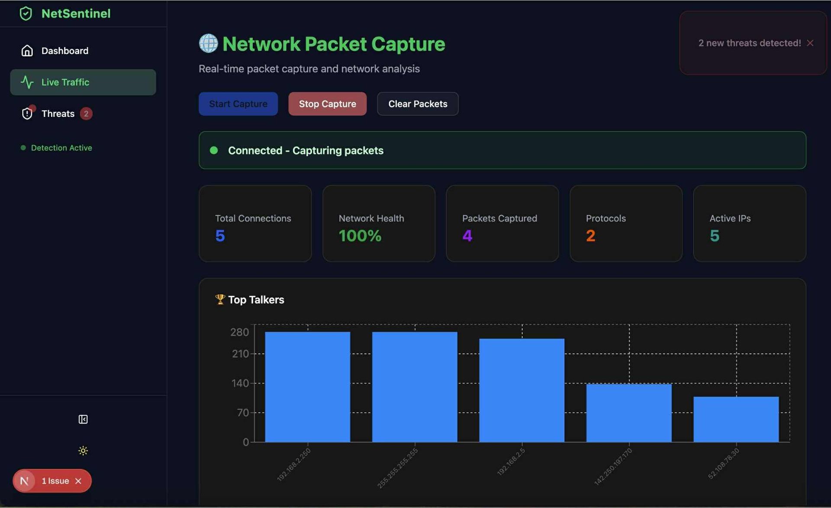The width and height of the screenshot is (831, 508).
Task: Click the Threats shield alert icon
Action: click(x=27, y=113)
